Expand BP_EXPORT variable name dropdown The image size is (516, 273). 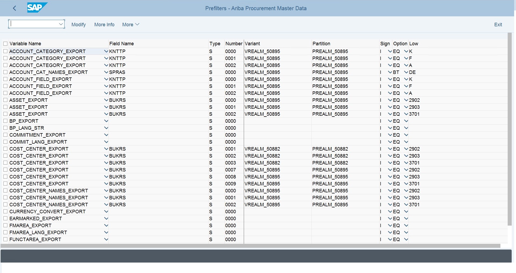(x=106, y=121)
